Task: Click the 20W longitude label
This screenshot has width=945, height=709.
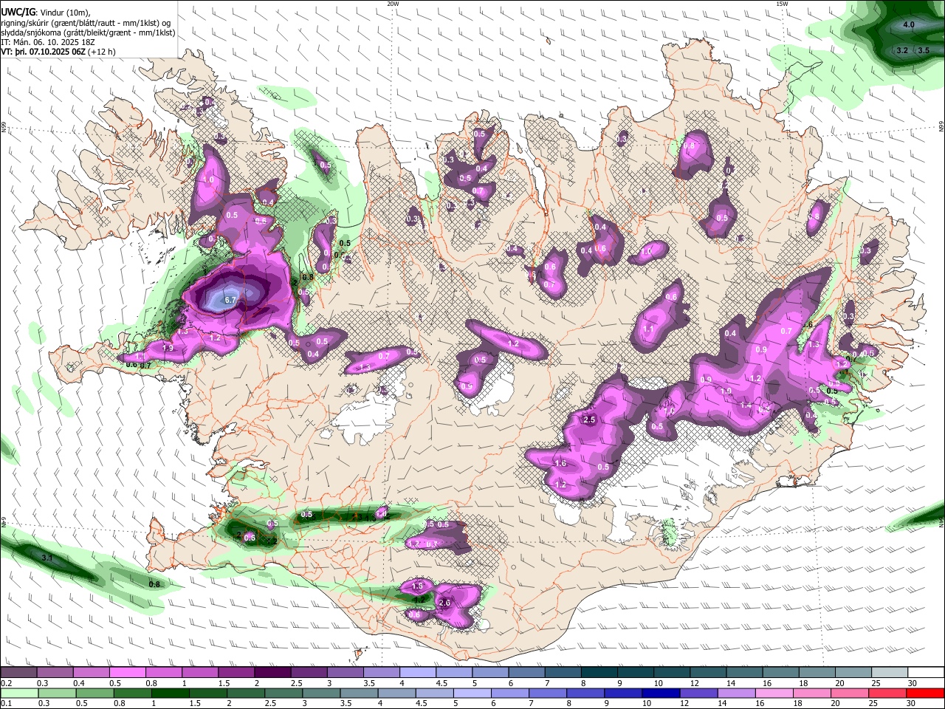Action: click(x=393, y=3)
